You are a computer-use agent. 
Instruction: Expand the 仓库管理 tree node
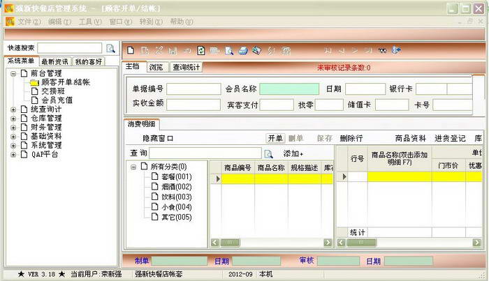tap(13, 119)
